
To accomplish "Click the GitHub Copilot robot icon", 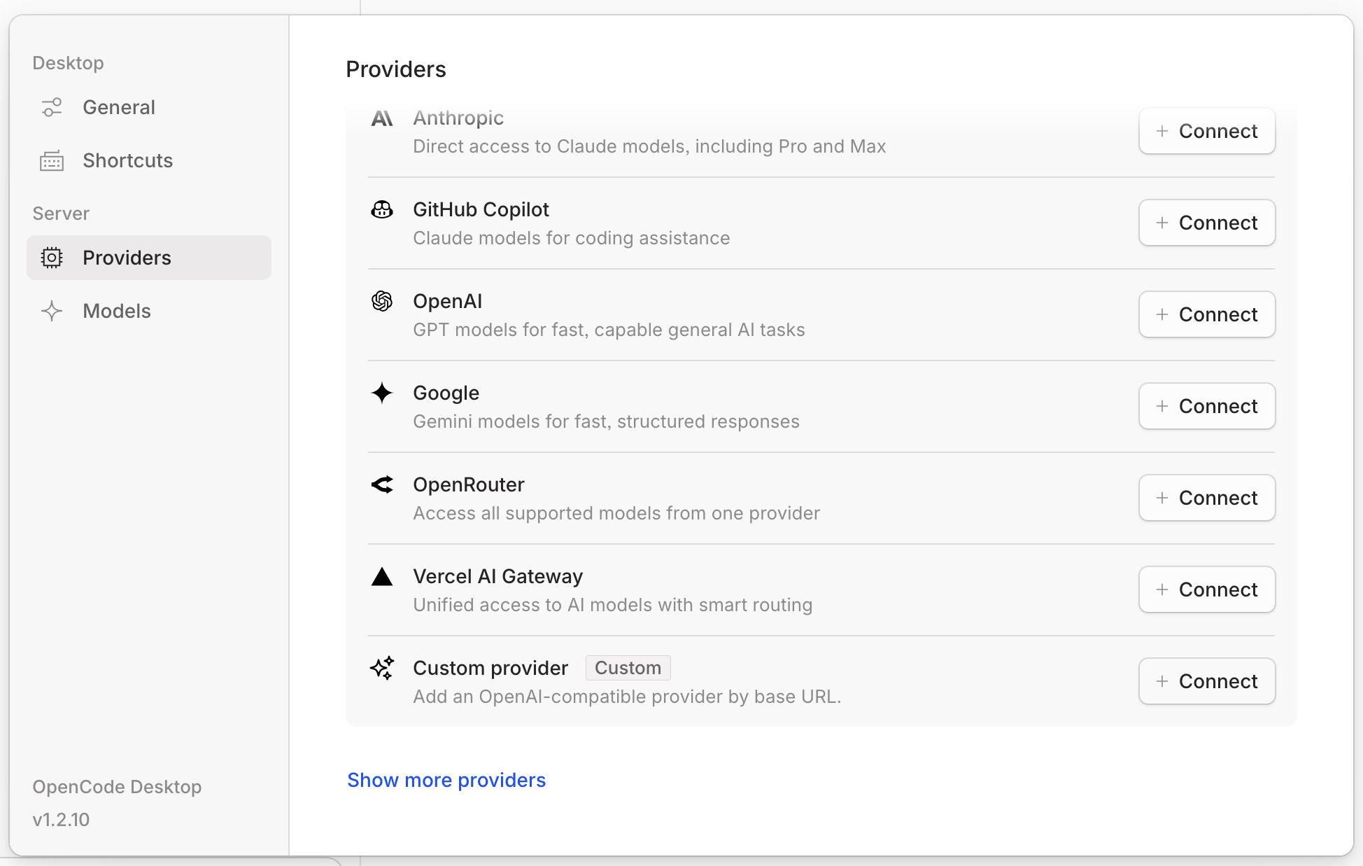I will (x=382, y=209).
